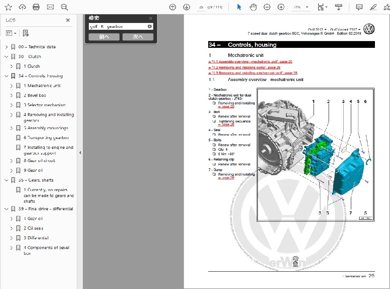The width and height of the screenshot is (390, 289).
Task: Collapse 39 – Final drive - differential bookmark
Action: (x=6, y=209)
